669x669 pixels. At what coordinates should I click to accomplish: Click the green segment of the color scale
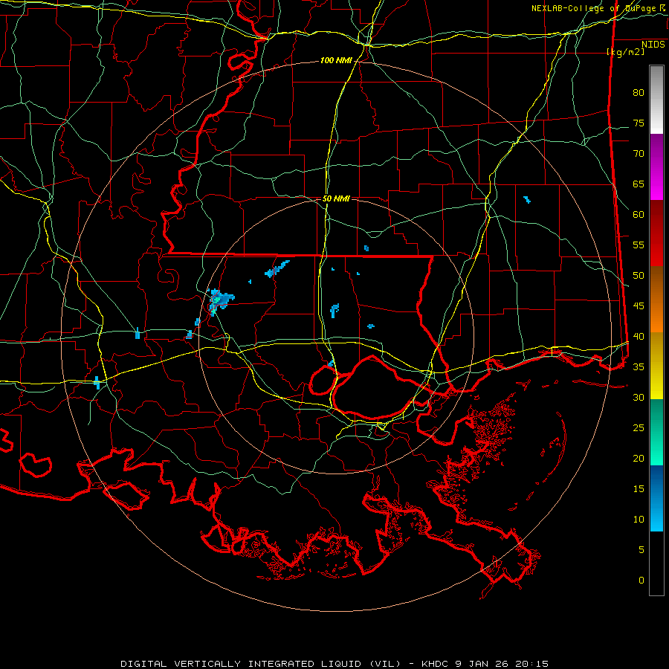(656, 432)
